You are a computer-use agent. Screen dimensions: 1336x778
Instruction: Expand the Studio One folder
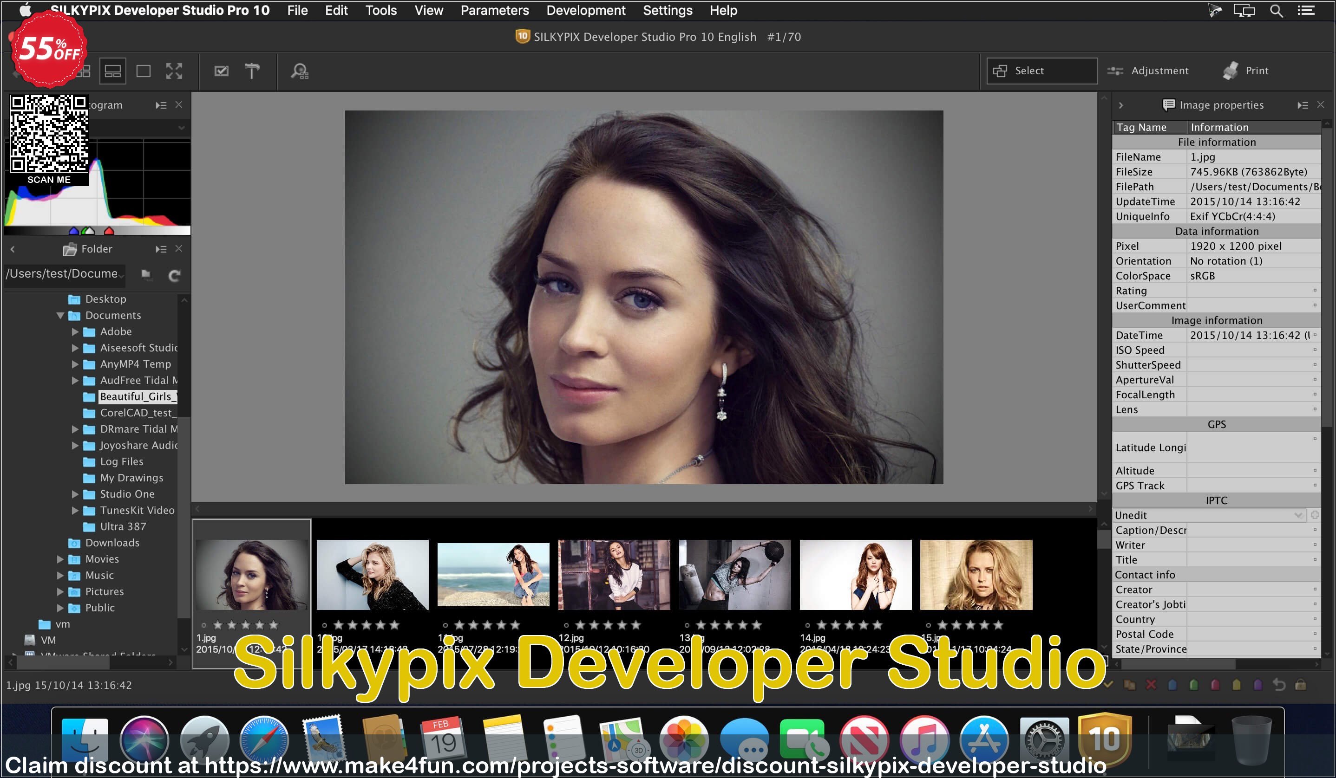75,495
